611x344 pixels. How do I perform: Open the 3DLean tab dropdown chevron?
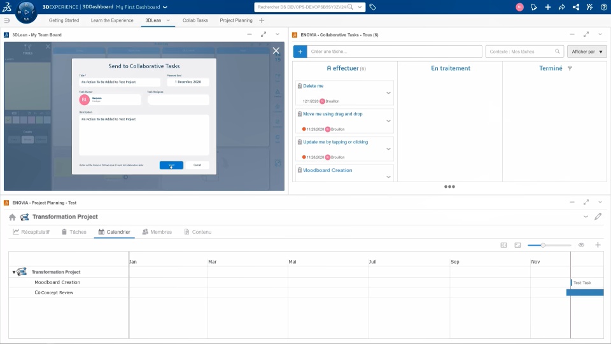[x=168, y=20]
